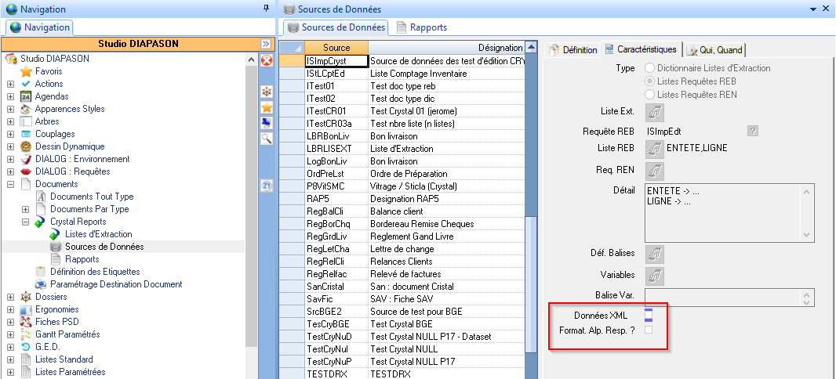Open the Variables picker button
The width and height of the screenshot is (836, 379).
pos(653,275)
